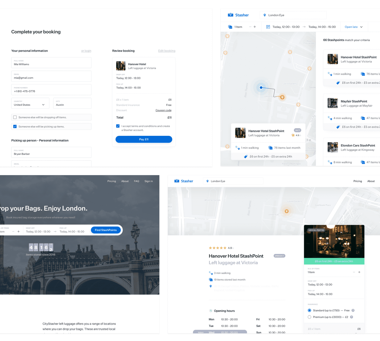The image size is (380, 341).
Task: Toggle accept terms and conditions checkbox
Action: click(118, 126)
